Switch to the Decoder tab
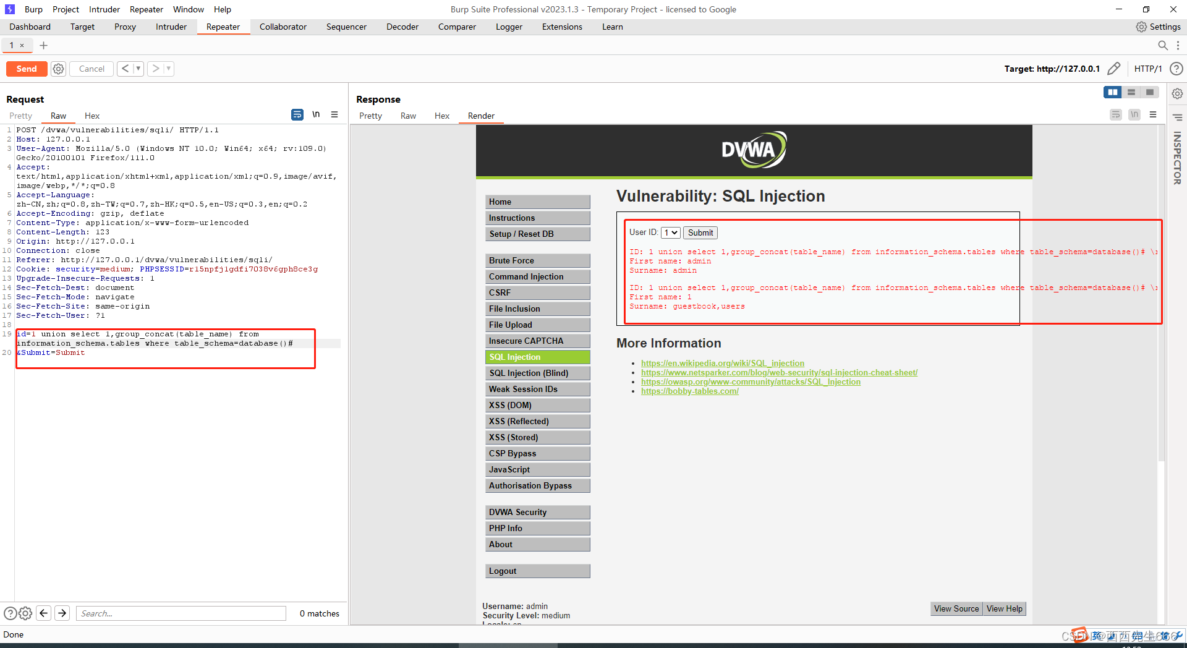This screenshot has width=1187, height=648. (402, 27)
